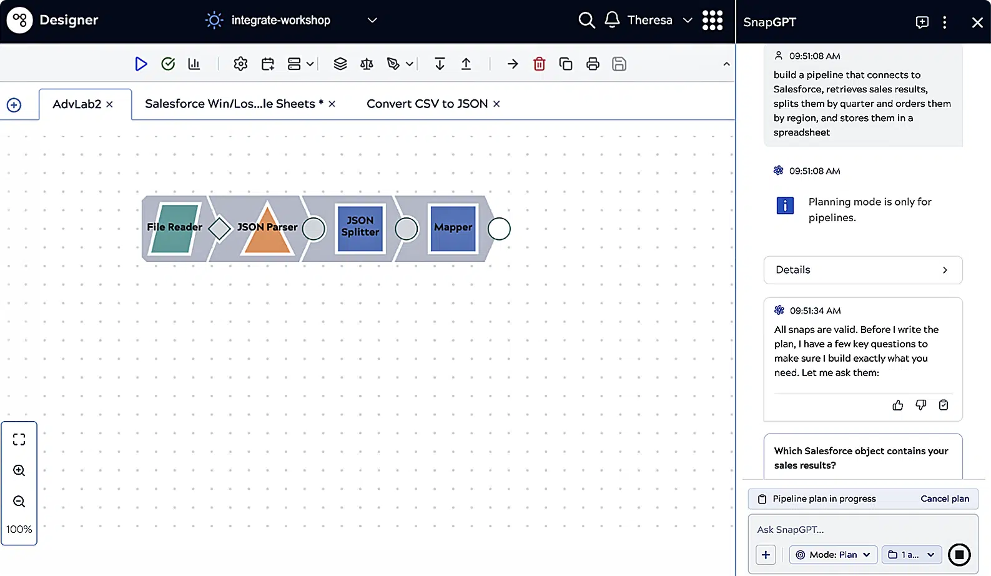This screenshot has height=576, width=991.
Task: Add a new pipeline tab plus icon
Action: (14, 105)
